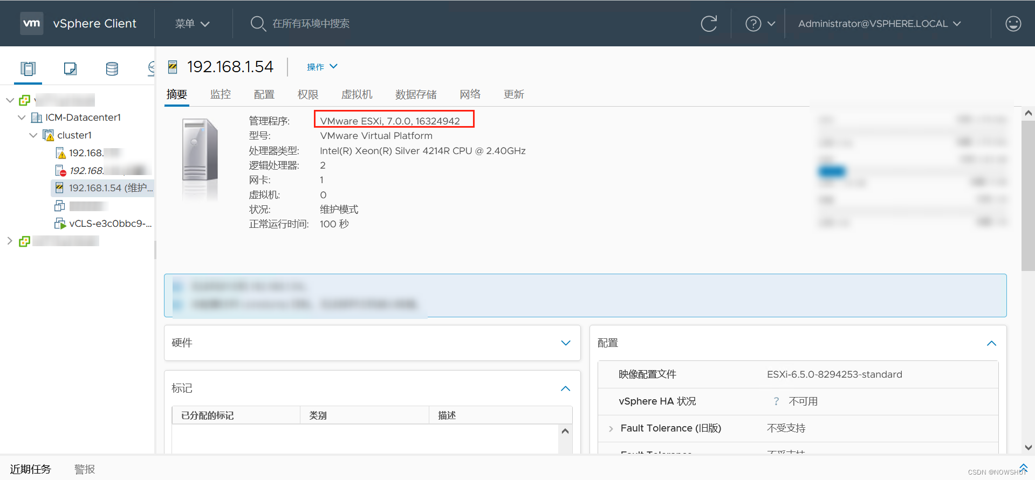
Task: Collapse the 标记 panel
Action: 566,388
